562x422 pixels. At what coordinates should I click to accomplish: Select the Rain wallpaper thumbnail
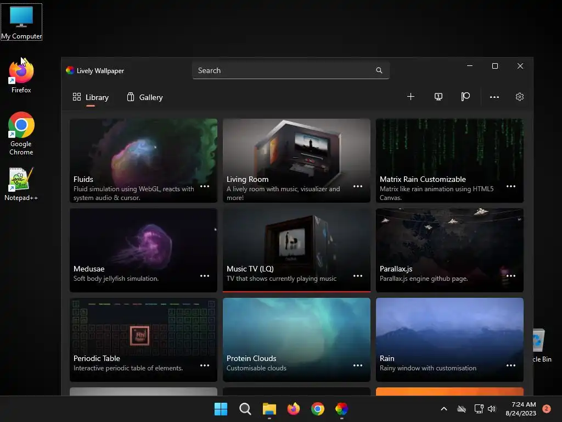[x=449, y=340]
